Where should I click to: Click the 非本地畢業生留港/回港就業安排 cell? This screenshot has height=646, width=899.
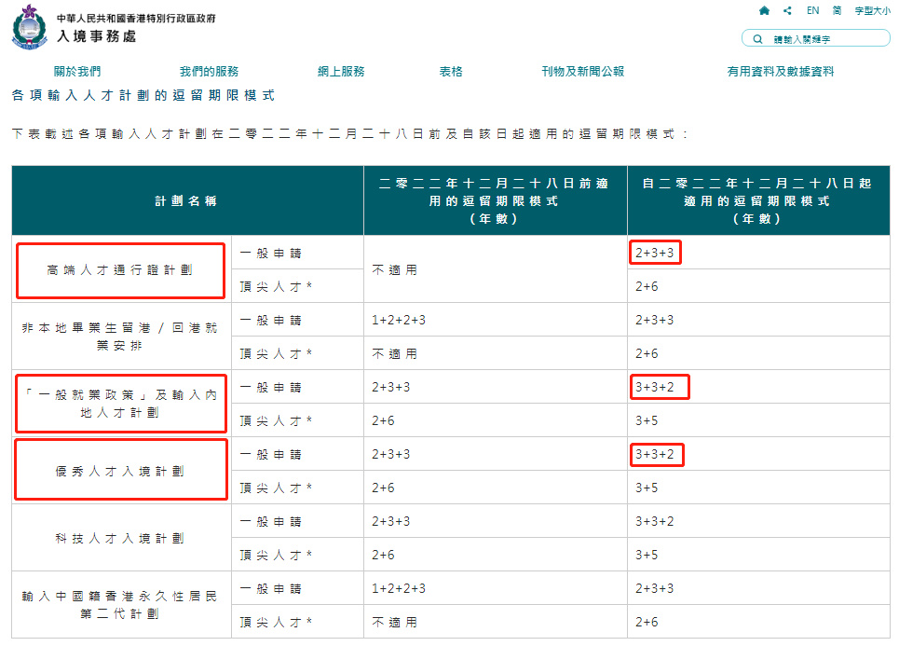point(120,337)
